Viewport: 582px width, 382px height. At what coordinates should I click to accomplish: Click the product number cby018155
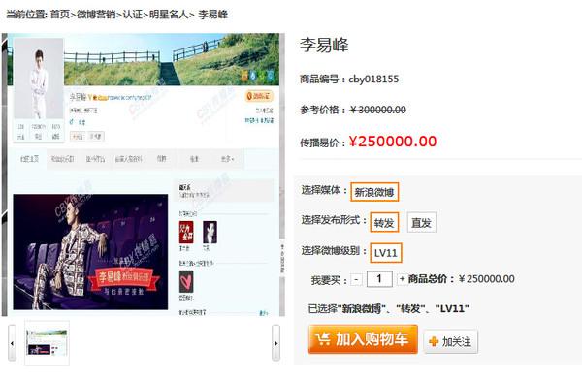click(373, 79)
